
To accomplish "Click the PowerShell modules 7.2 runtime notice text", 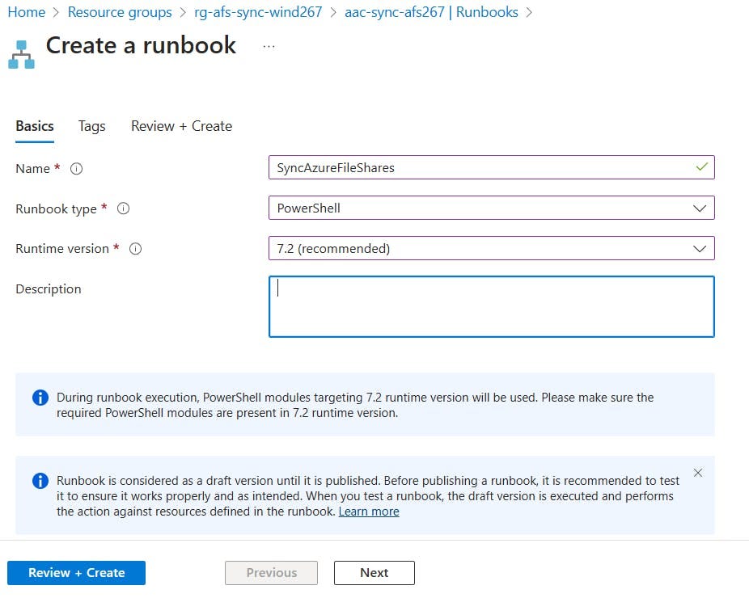I will coord(355,405).
